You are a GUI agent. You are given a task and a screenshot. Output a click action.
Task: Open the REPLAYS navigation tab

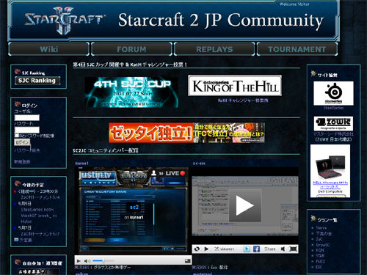pyautogui.click(x=214, y=49)
